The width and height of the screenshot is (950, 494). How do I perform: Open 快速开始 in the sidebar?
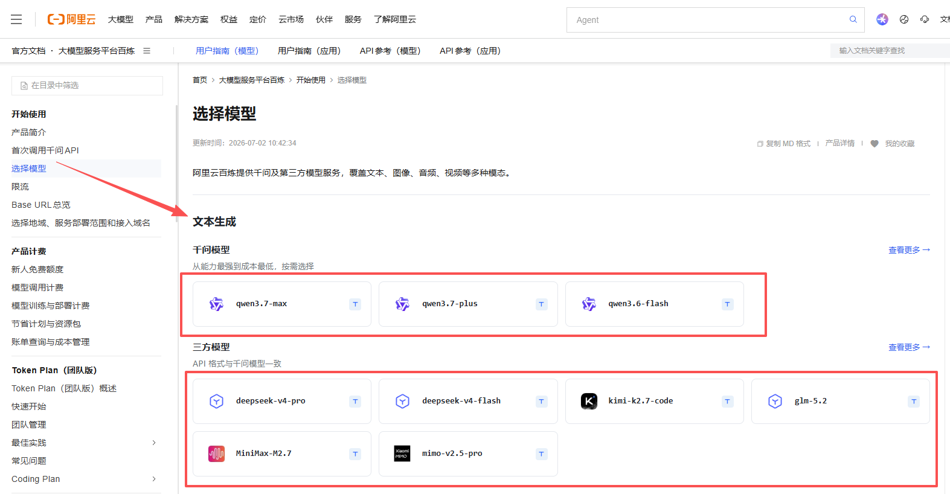tap(28, 406)
